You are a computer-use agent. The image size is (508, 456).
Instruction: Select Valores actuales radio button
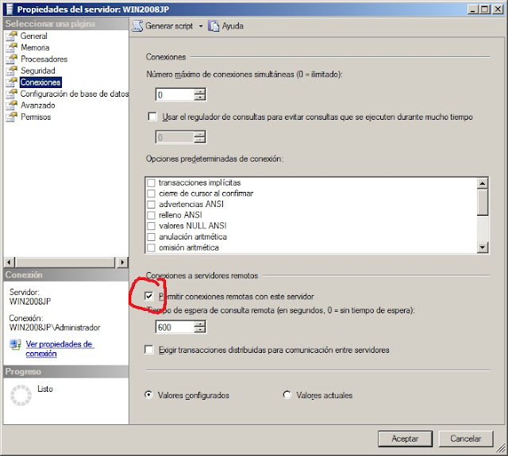click(x=287, y=395)
